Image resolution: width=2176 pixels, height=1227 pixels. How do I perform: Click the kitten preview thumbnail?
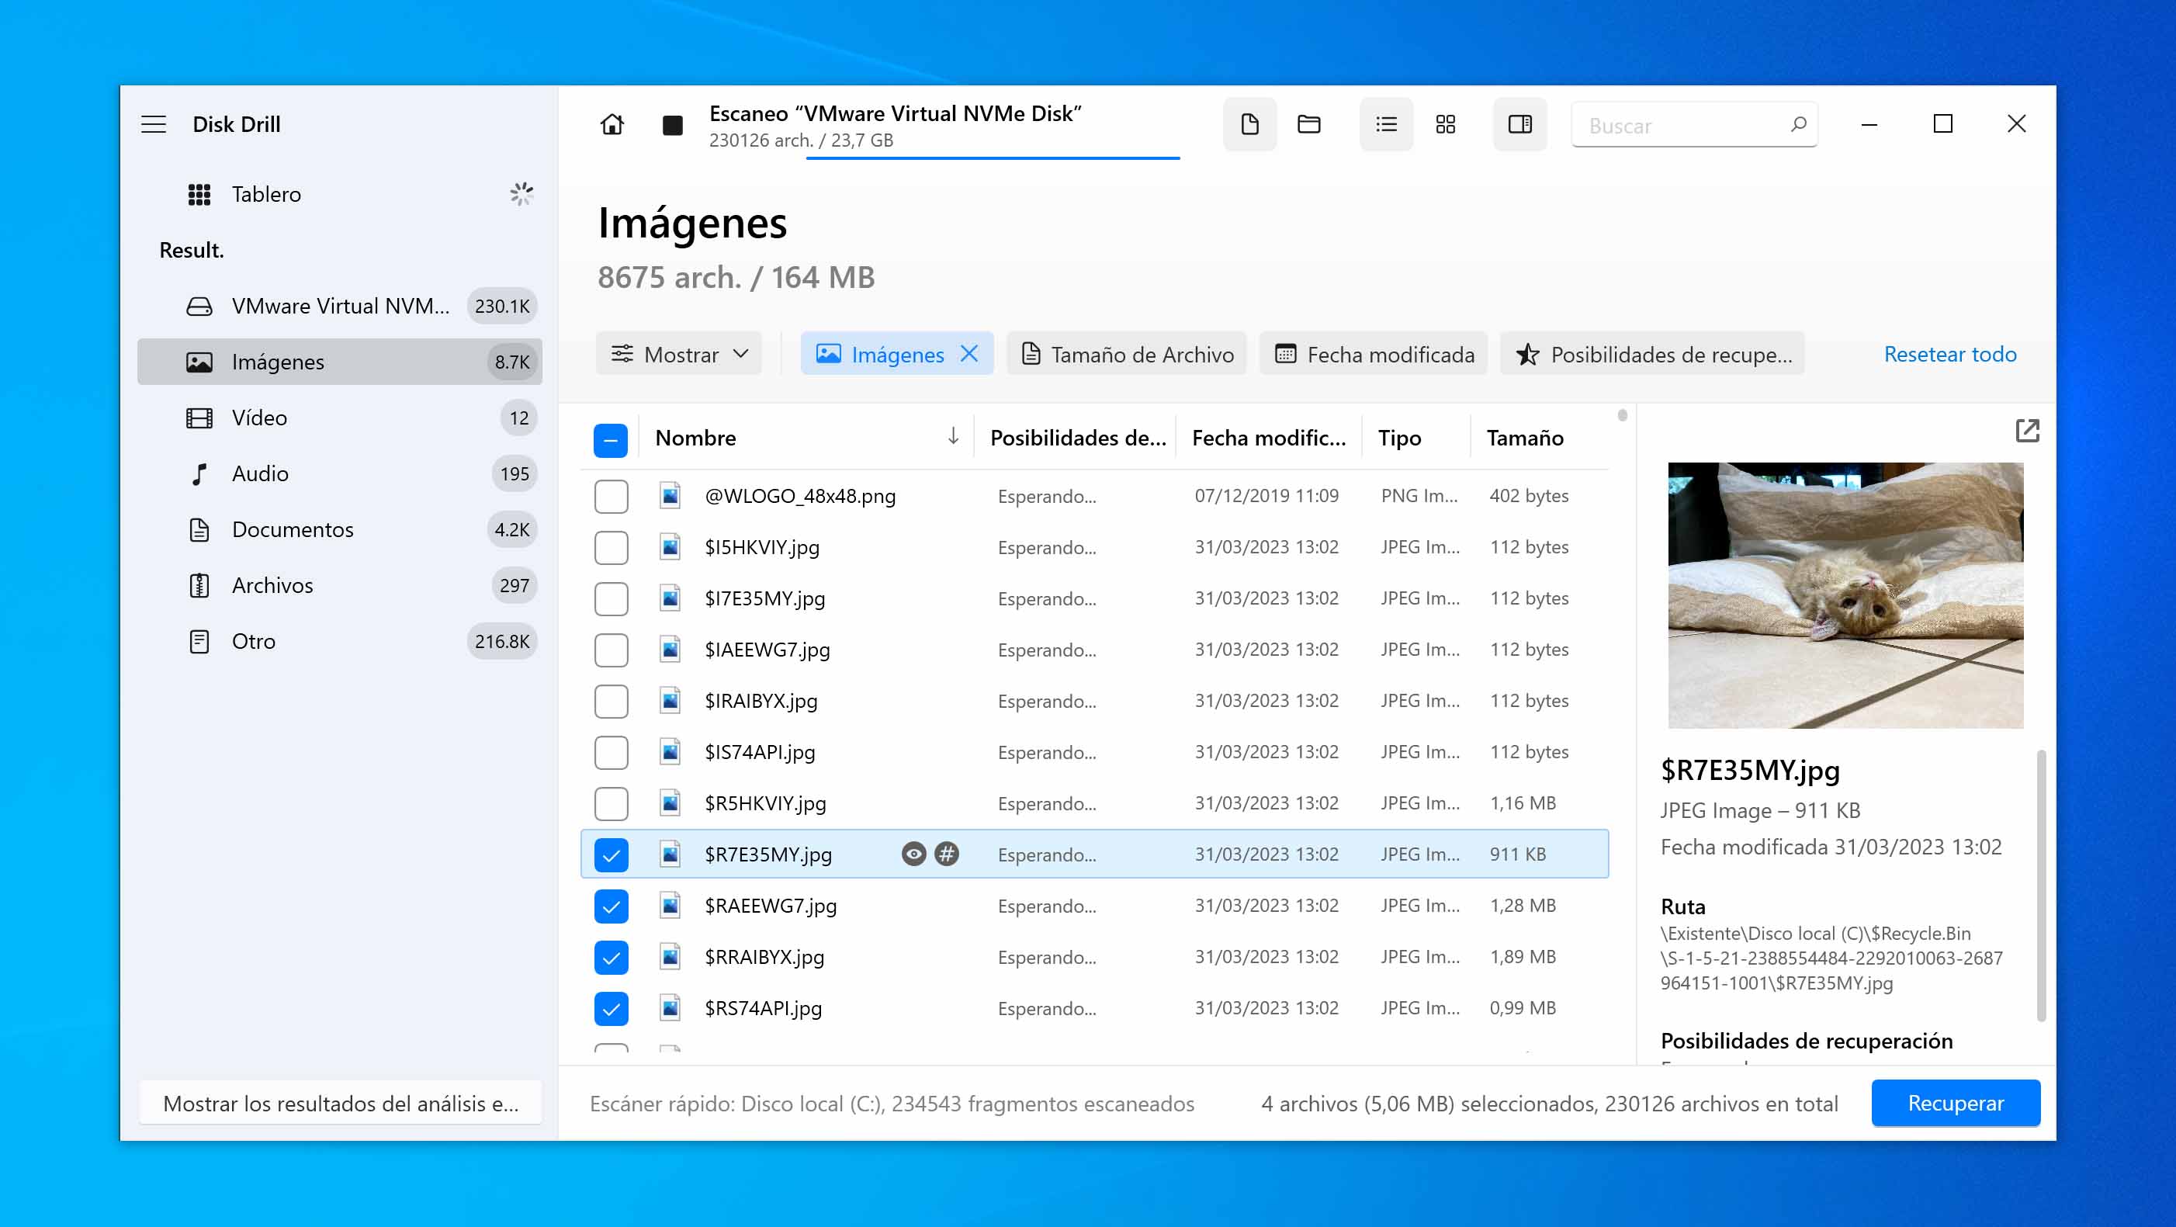pyautogui.click(x=1845, y=595)
